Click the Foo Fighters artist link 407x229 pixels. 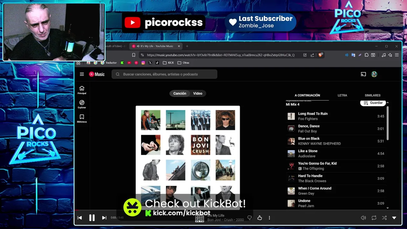(x=308, y=119)
